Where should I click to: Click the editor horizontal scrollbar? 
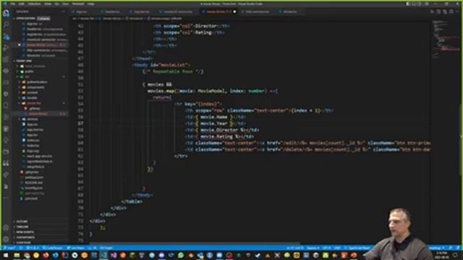(x=195, y=244)
